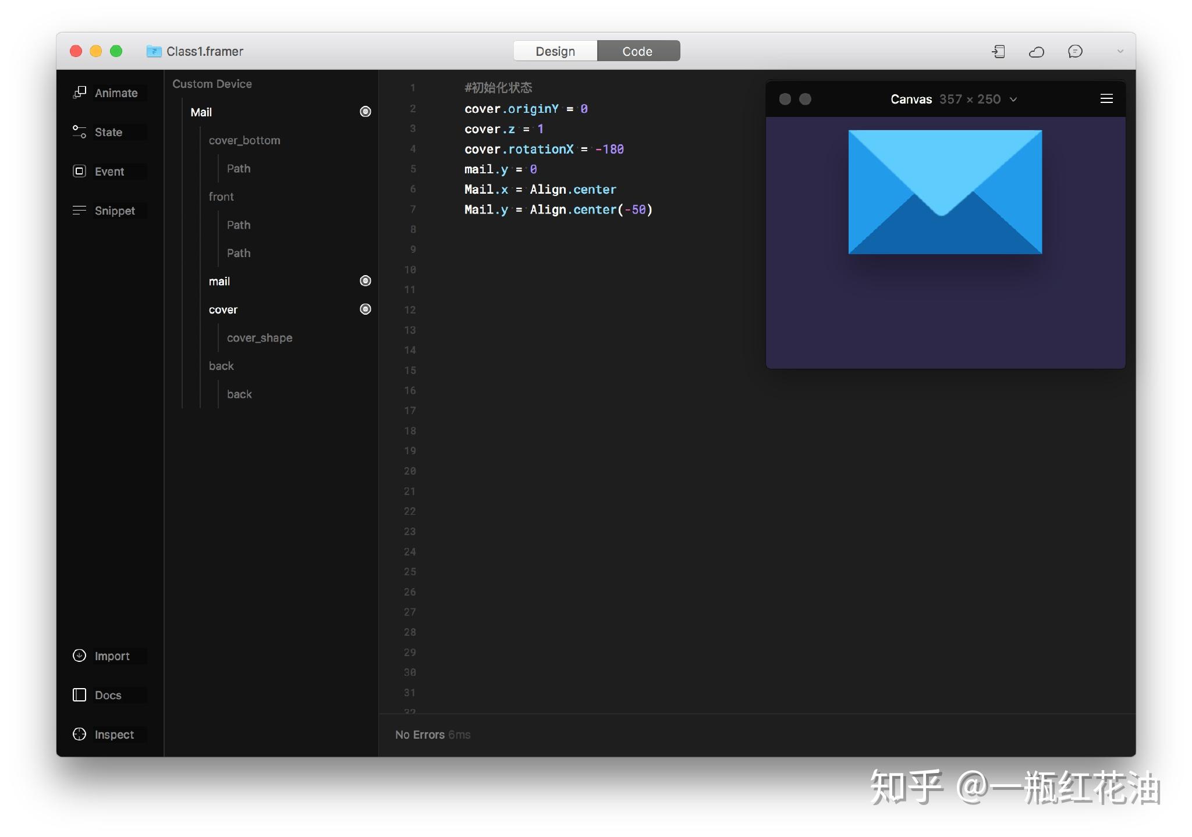Activate the Inspect crosshair icon
The image size is (1192, 837).
(x=80, y=734)
